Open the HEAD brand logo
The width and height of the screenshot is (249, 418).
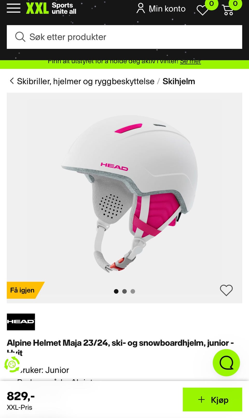point(21,322)
